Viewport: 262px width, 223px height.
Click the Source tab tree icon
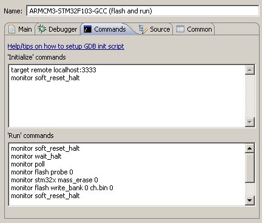coord(143,29)
